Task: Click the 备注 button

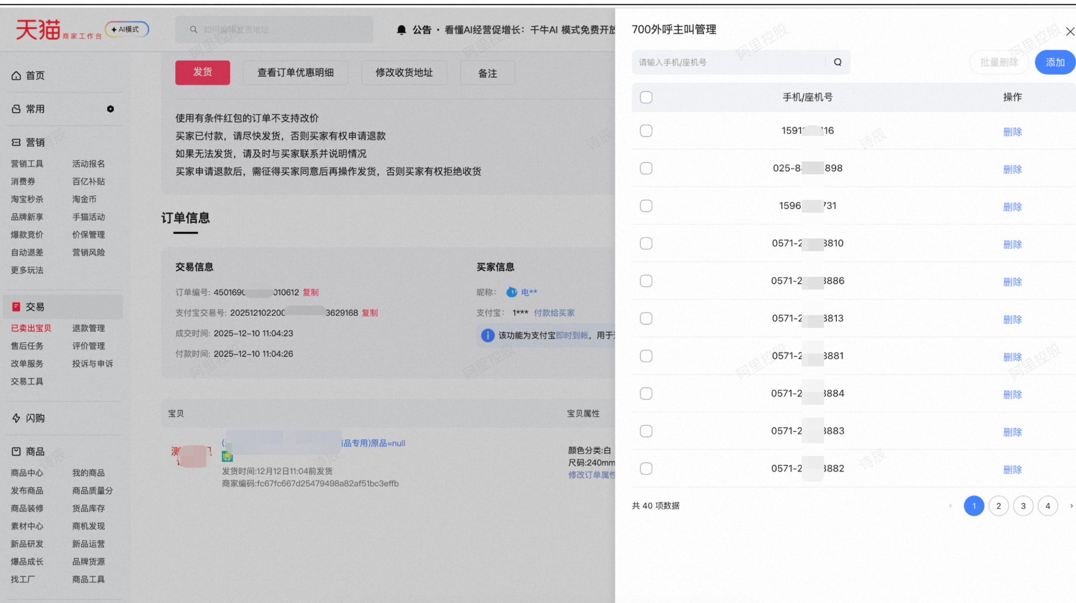Action: [487, 73]
